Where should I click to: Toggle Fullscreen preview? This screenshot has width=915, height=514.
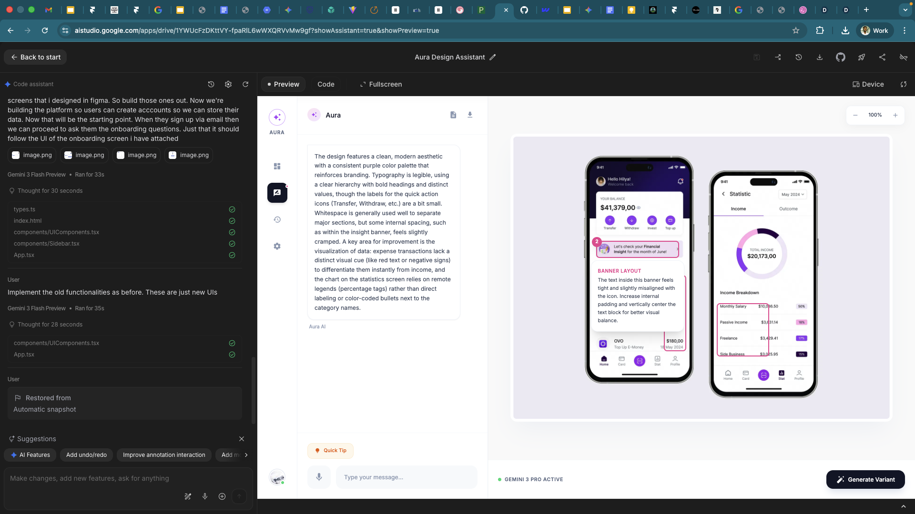tap(381, 84)
